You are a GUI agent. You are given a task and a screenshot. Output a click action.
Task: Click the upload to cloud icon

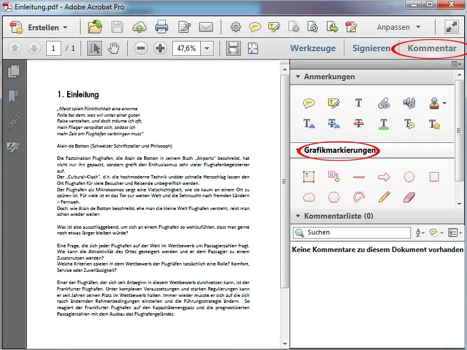(139, 27)
